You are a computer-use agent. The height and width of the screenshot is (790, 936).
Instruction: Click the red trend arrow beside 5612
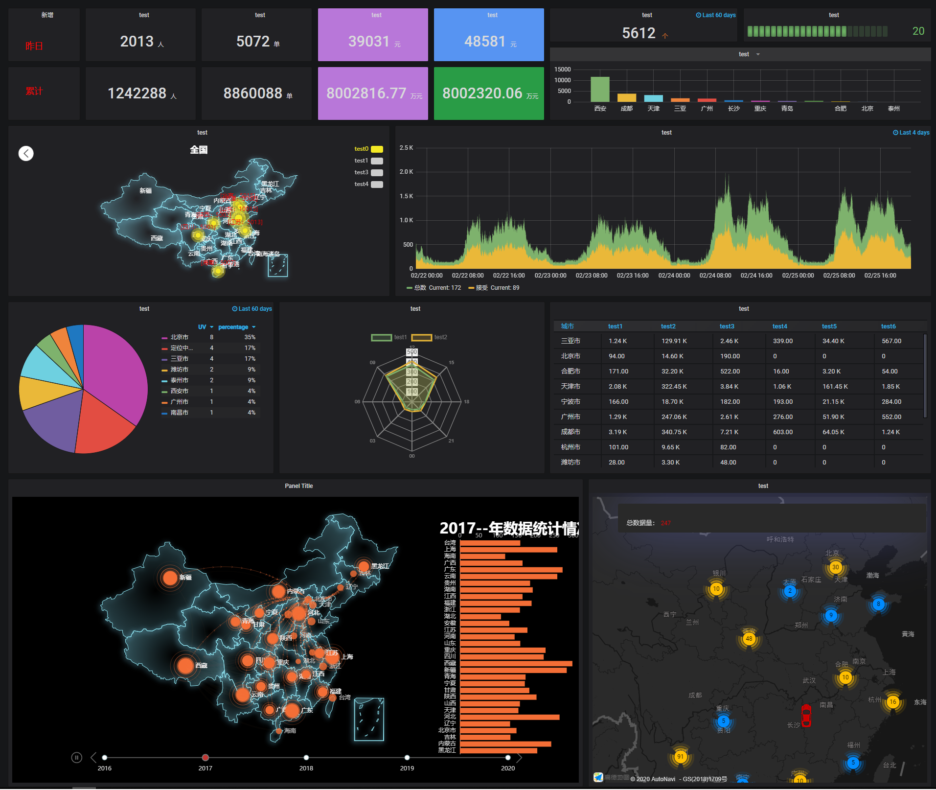tap(665, 35)
